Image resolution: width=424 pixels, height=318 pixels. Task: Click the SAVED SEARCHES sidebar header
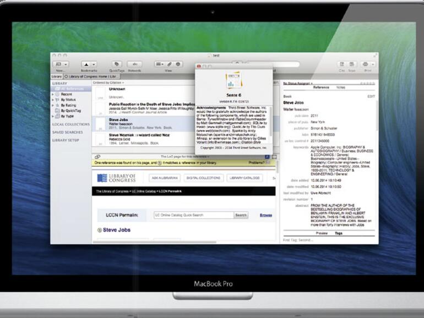coord(68,132)
